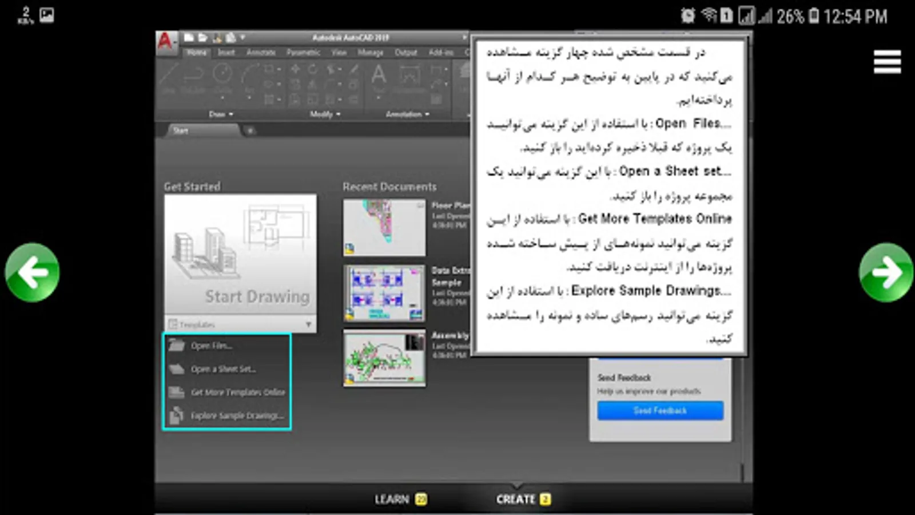Tap the image notification icon in status bar
The image size is (915, 515).
click(x=46, y=15)
